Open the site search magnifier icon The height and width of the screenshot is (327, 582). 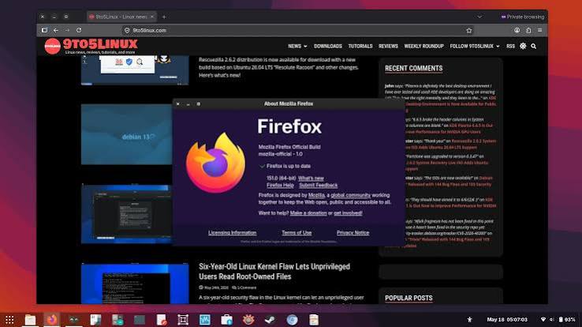(533, 46)
